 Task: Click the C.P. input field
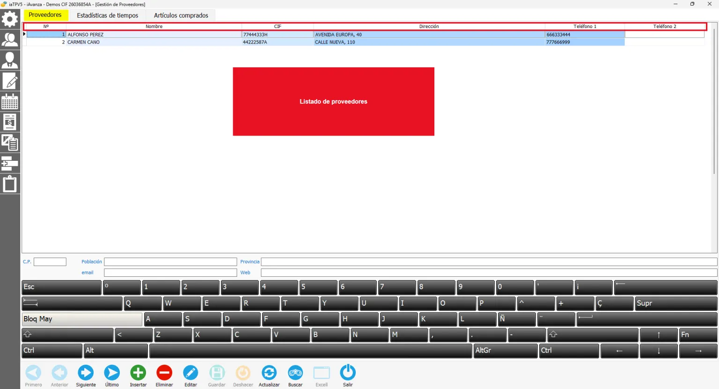coord(50,262)
